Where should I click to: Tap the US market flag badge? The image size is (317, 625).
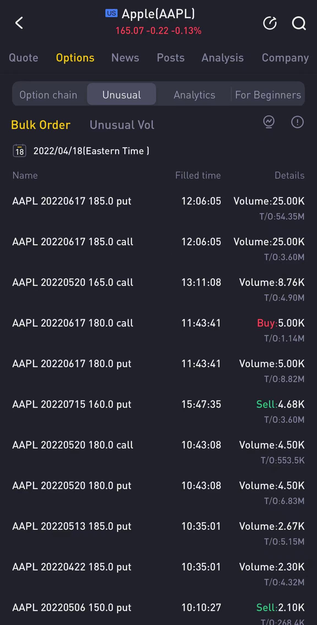pyautogui.click(x=111, y=13)
